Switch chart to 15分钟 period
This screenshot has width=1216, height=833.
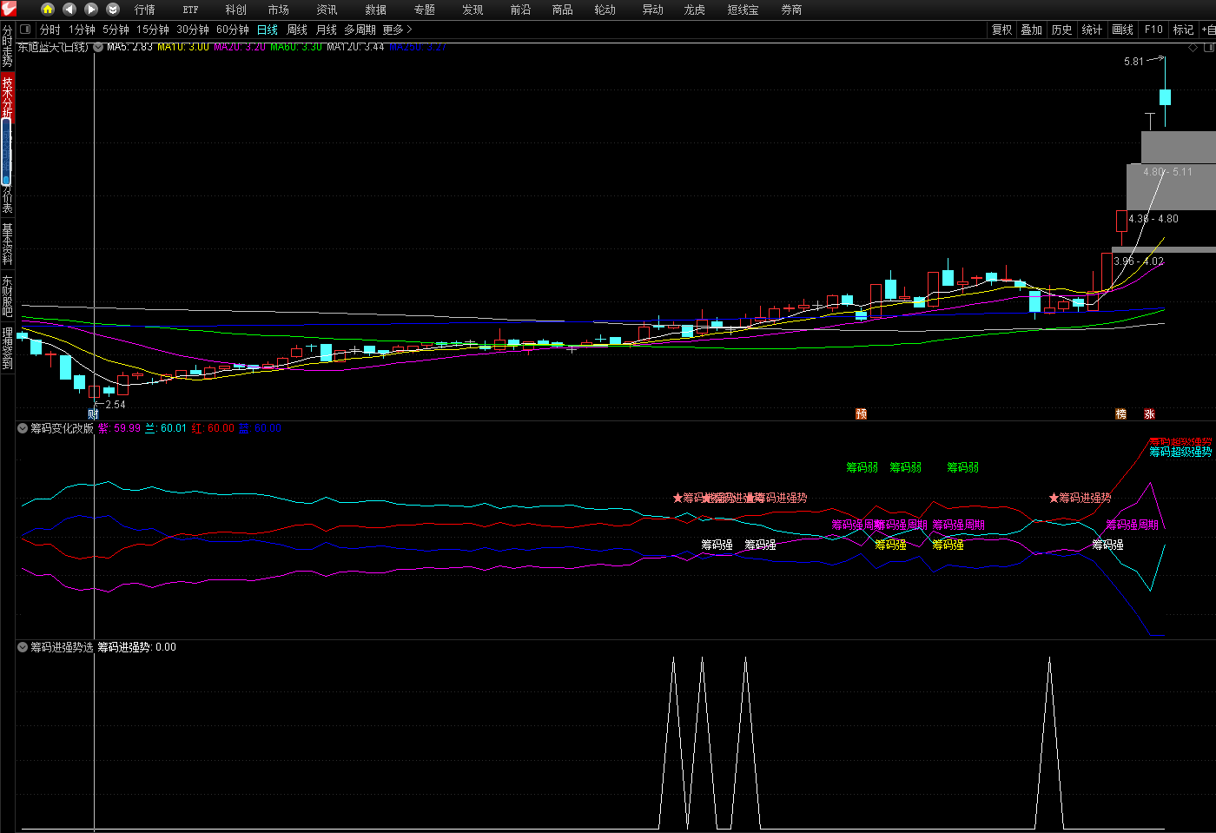pyautogui.click(x=152, y=30)
